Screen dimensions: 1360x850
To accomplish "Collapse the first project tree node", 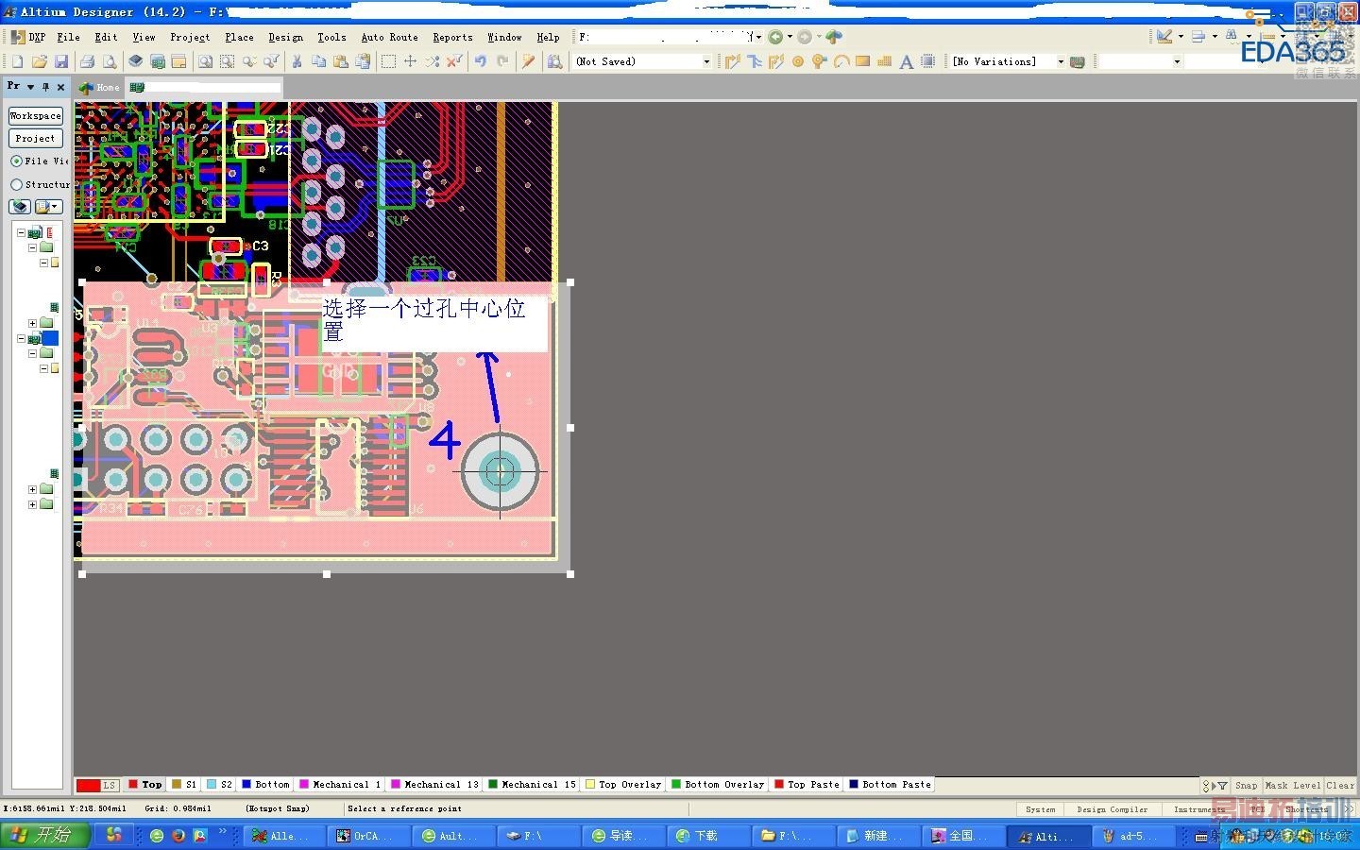I will (21, 232).
